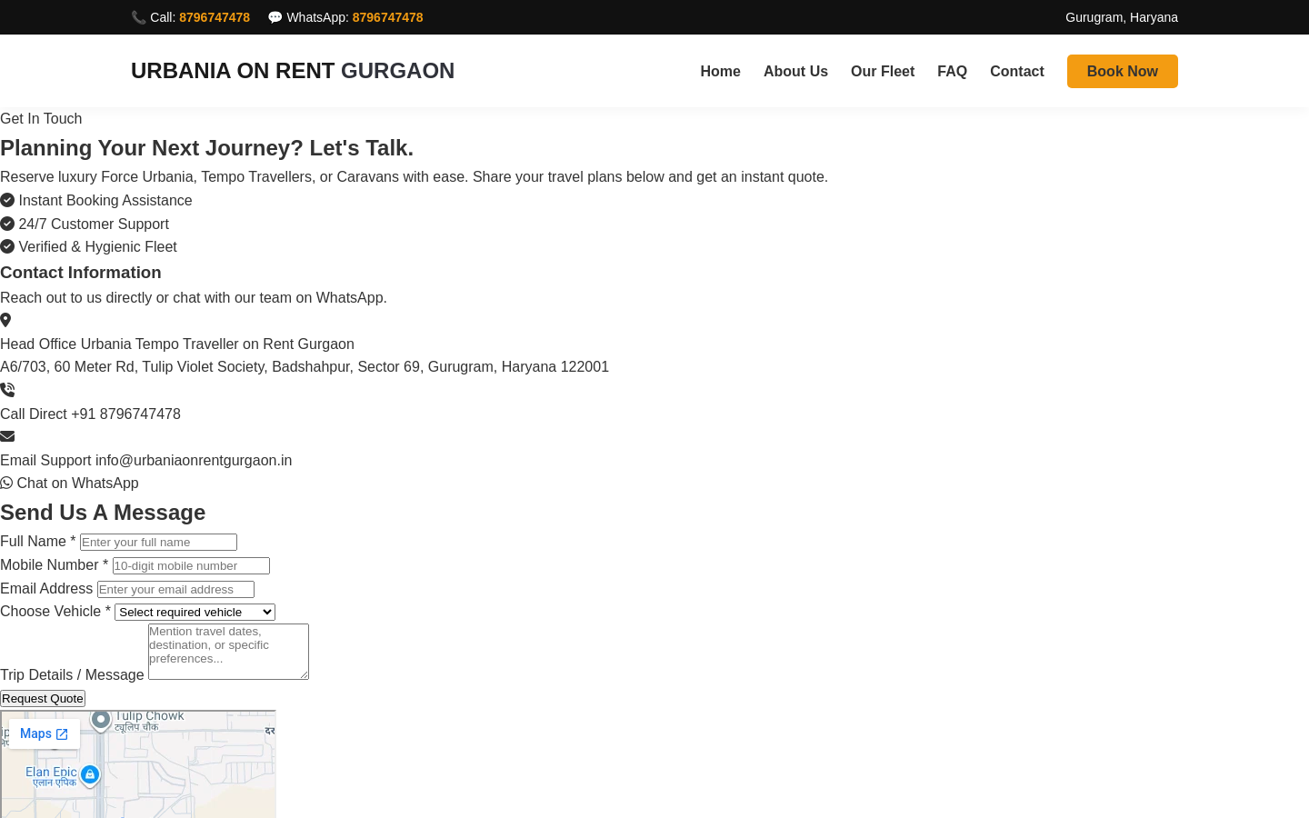Viewport: 1309px width, 818px height.
Task: Click the phone icon beside Call
Action: click(138, 17)
